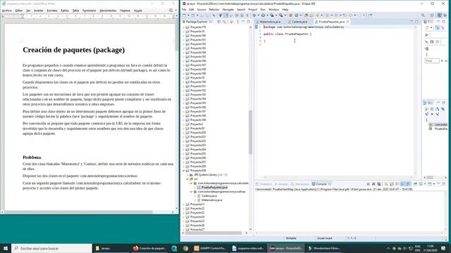Click the Windows taskbar search box
This screenshot has height=253, width=451.
click(51, 248)
